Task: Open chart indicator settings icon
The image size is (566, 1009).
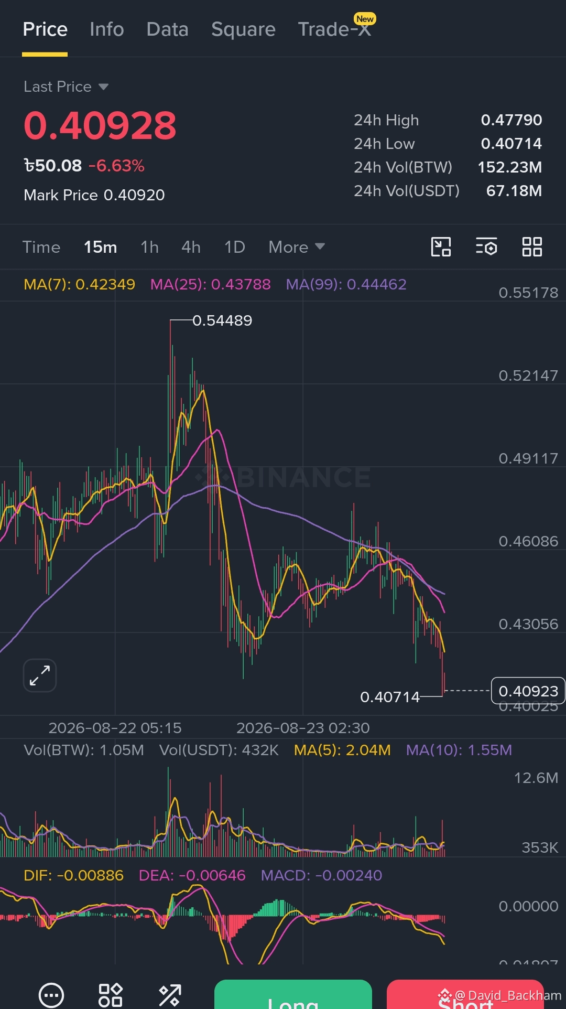Action: click(486, 246)
